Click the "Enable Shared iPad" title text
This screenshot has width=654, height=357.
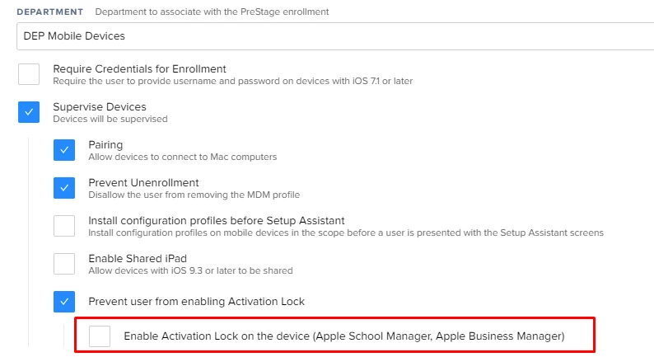click(x=138, y=258)
